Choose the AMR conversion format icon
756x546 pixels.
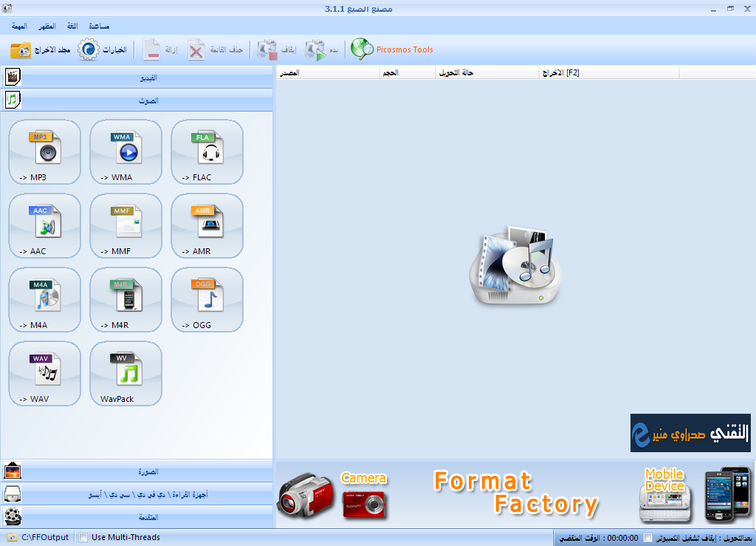tap(207, 226)
